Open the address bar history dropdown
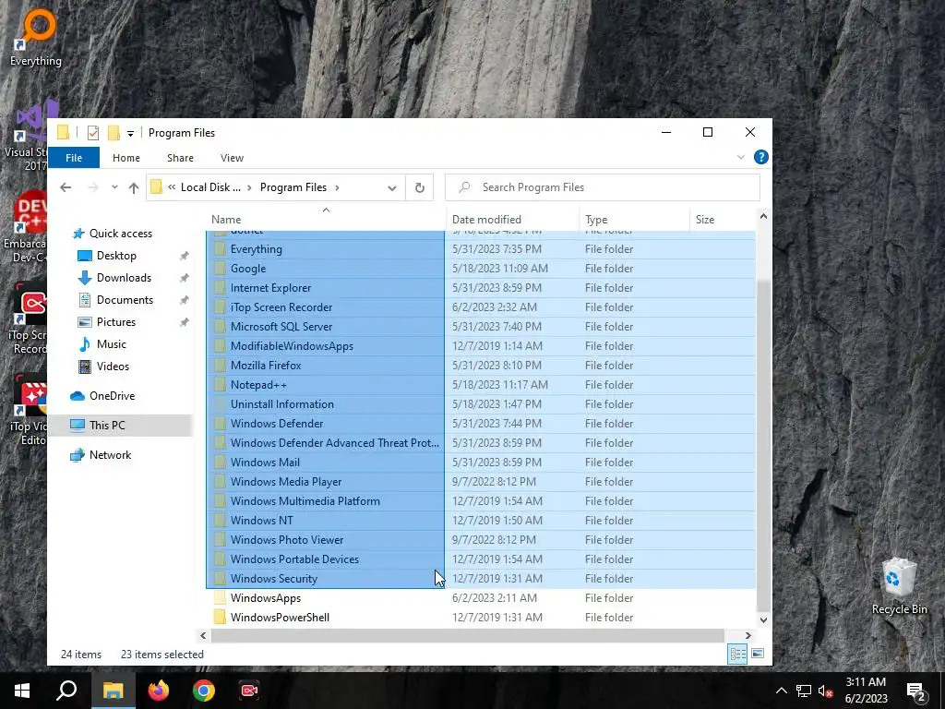The width and height of the screenshot is (945, 709). [391, 187]
